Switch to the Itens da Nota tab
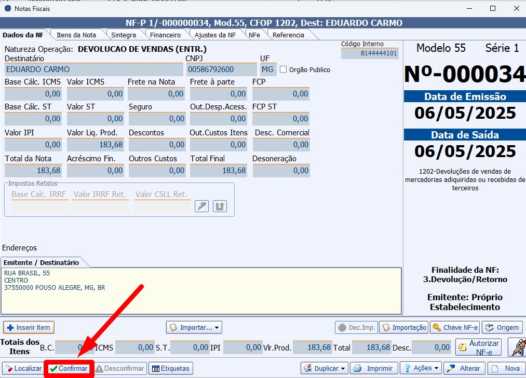This screenshot has height=378, width=526. click(76, 35)
